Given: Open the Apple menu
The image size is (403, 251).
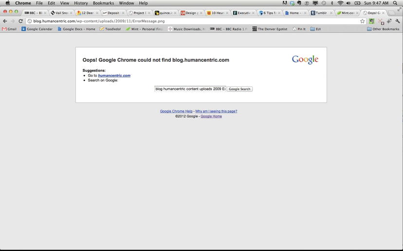Looking at the screenshot, I should (7, 3).
